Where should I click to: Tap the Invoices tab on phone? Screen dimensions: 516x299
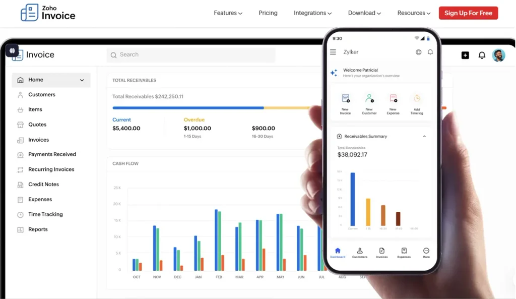coord(382,253)
